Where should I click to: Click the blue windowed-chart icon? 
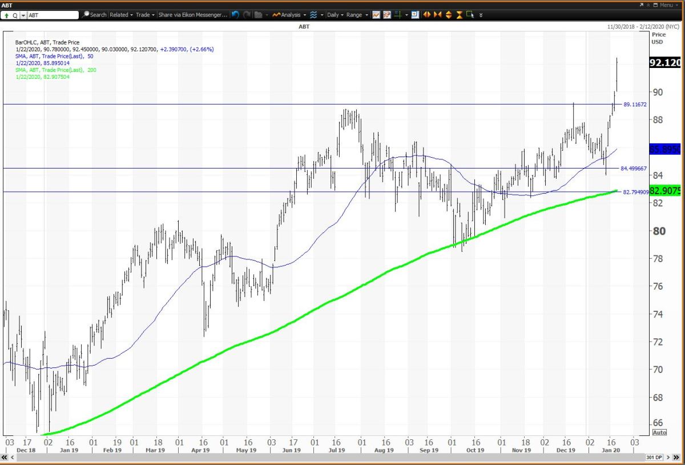pos(415,15)
